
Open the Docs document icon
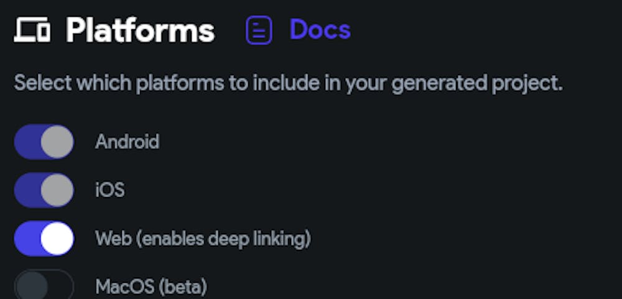click(259, 30)
